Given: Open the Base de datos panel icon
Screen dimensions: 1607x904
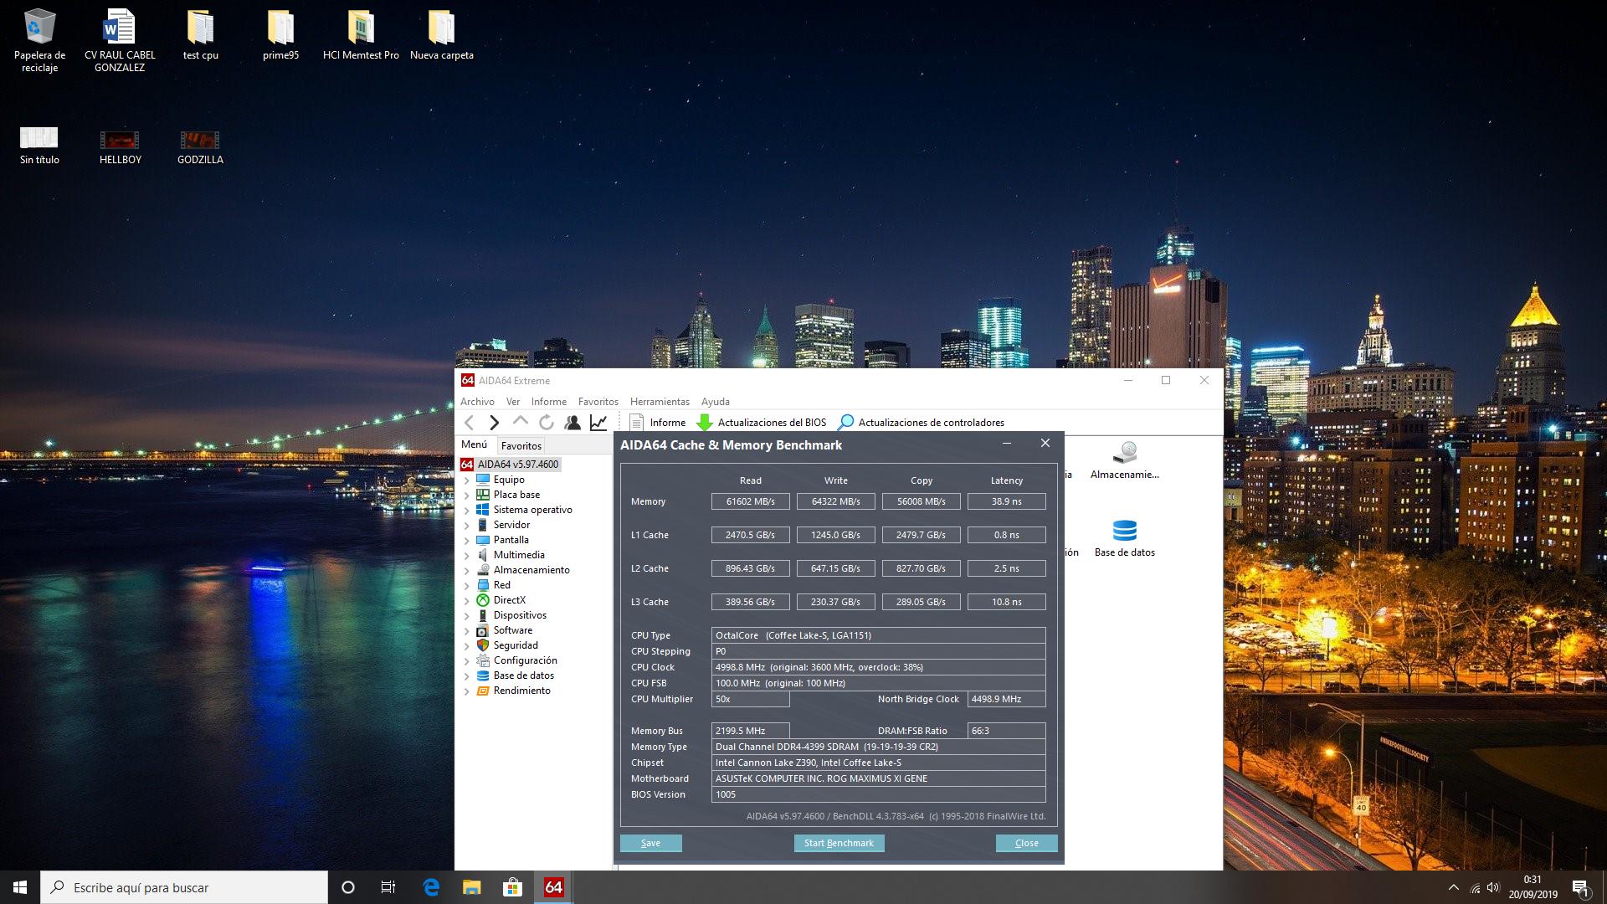Looking at the screenshot, I should click(x=1124, y=532).
